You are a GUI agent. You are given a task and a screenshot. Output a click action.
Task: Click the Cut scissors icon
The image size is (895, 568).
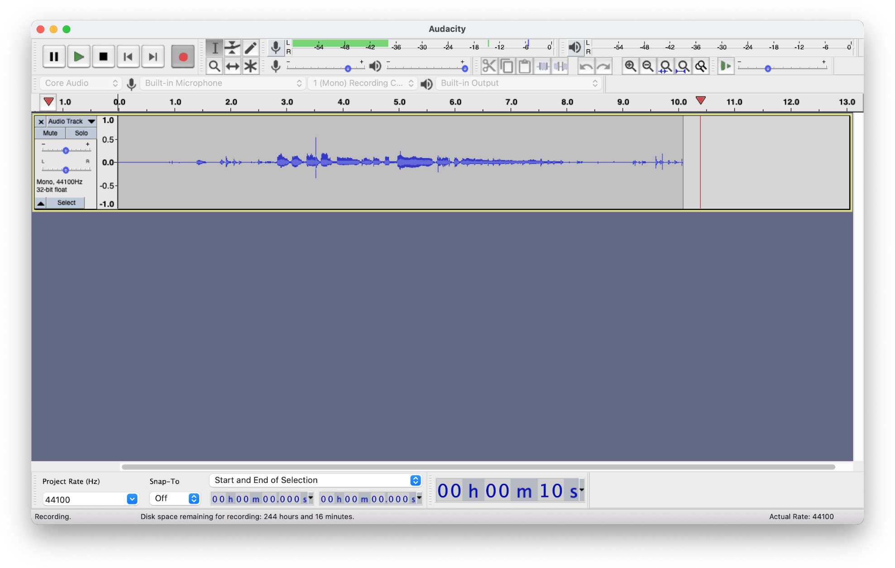click(489, 66)
